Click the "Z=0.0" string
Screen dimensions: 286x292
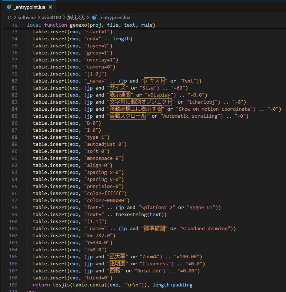pyautogui.click(x=94, y=250)
